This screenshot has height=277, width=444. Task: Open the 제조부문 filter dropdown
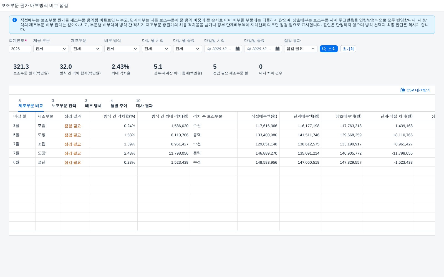(87, 49)
